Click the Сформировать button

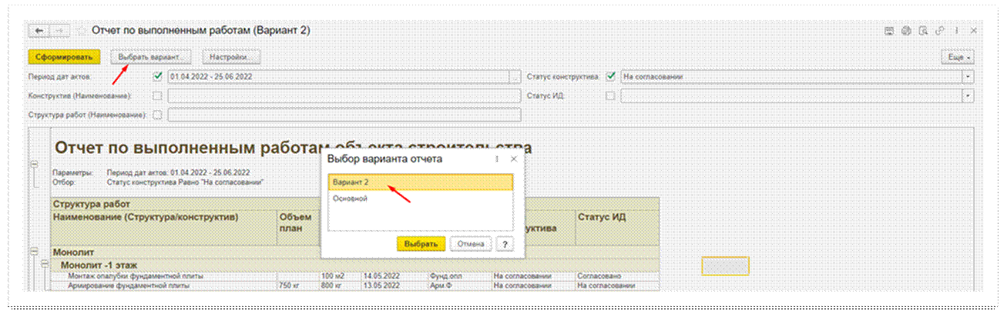[65, 57]
